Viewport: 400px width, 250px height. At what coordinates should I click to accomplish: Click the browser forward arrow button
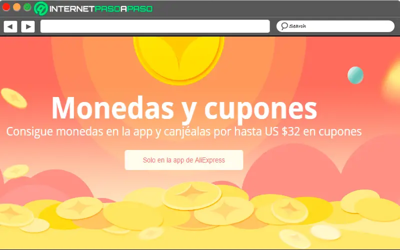click(28, 26)
